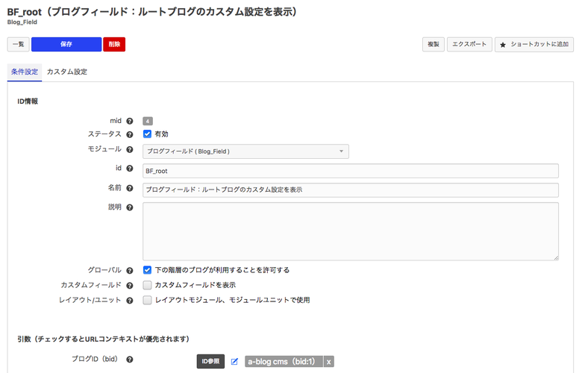Click into the 説明 text area
This screenshot has width=582, height=373.
[350, 231]
